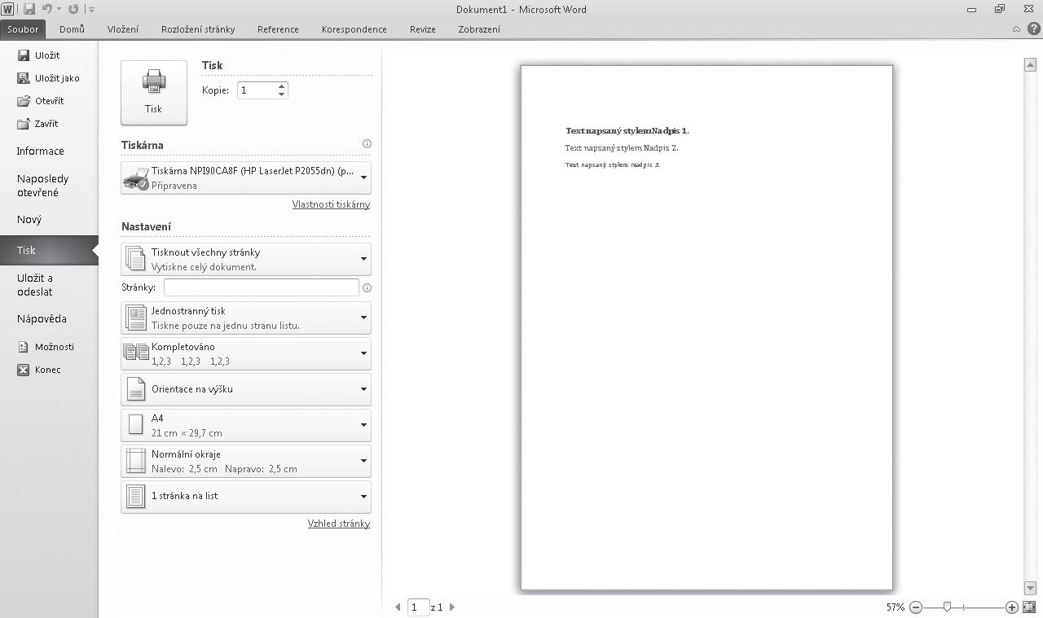Switch to the Reference tab
1043x618 pixels.
click(x=278, y=29)
